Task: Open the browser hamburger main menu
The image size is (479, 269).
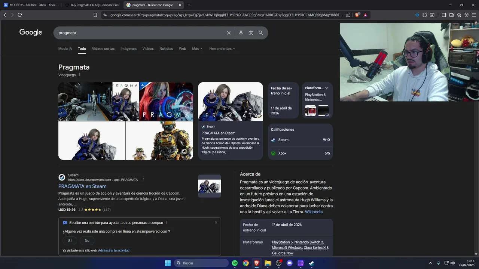Action: (474, 15)
